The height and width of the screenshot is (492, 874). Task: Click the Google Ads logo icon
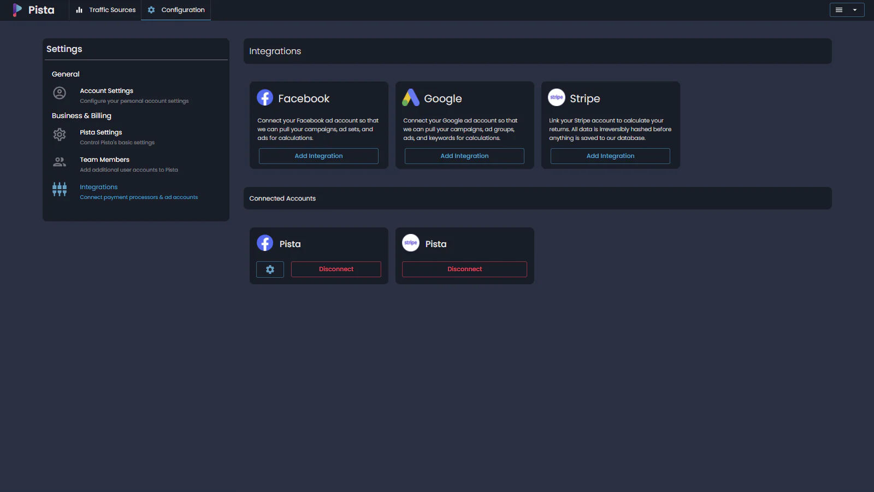pyautogui.click(x=411, y=97)
